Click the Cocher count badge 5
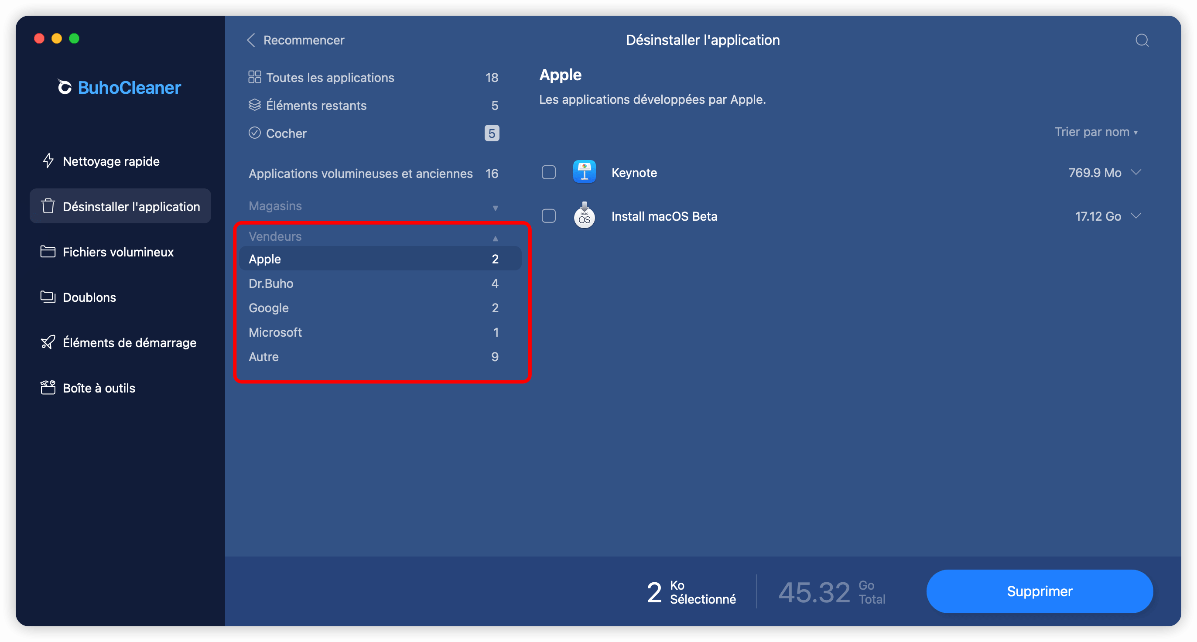Image resolution: width=1197 pixels, height=642 pixels. point(492,133)
